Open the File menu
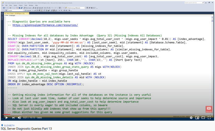This screenshot has width=215, height=131. (2, 5)
